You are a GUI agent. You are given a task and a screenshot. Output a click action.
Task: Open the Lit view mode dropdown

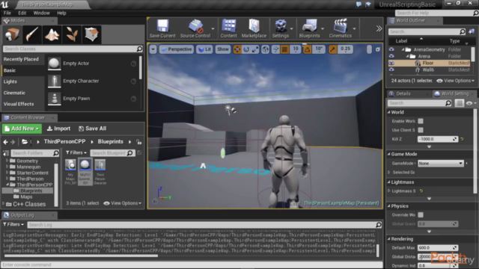[x=204, y=49]
